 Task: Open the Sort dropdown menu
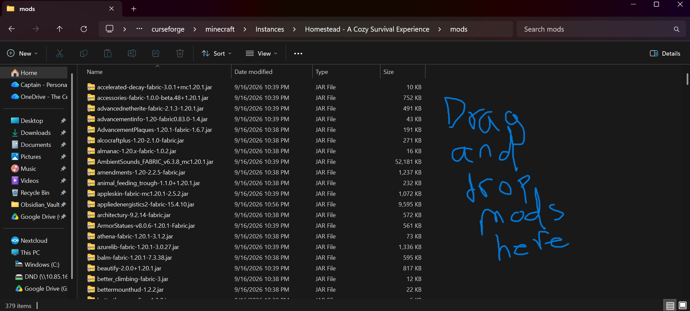click(216, 53)
